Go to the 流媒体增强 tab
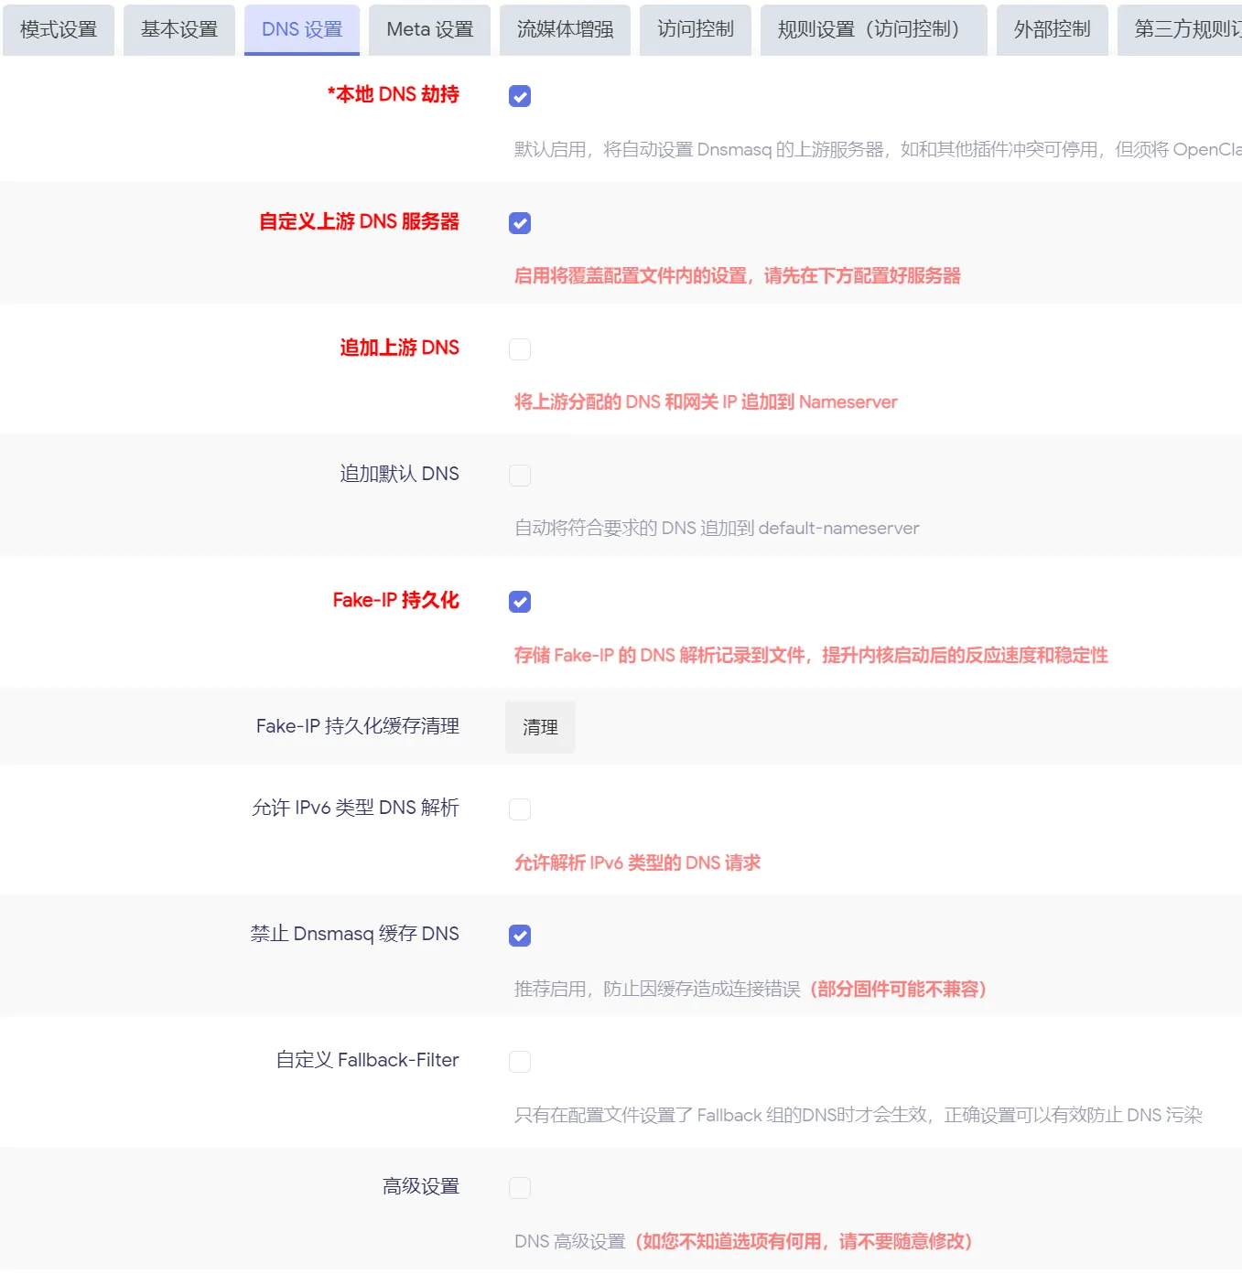1242x1274 pixels. [565, 29]
